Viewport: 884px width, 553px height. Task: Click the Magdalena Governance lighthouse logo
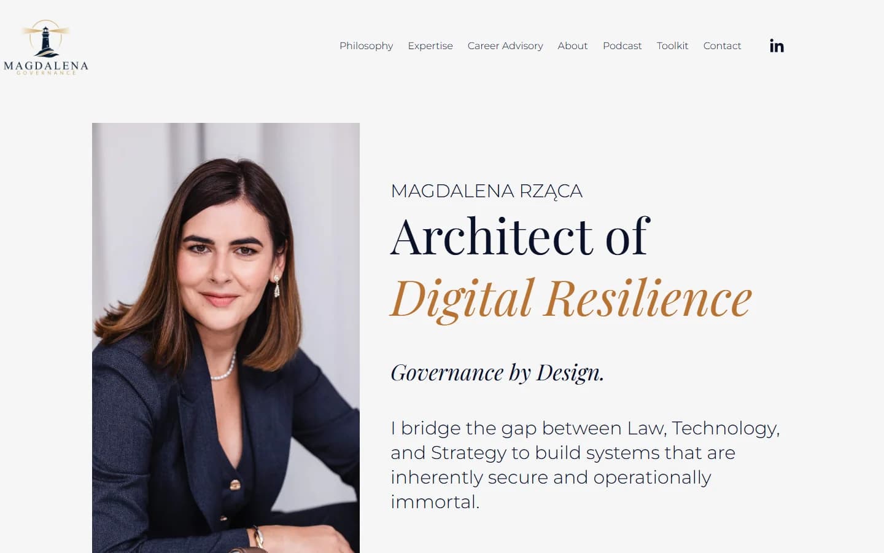(x=46, y=48)
